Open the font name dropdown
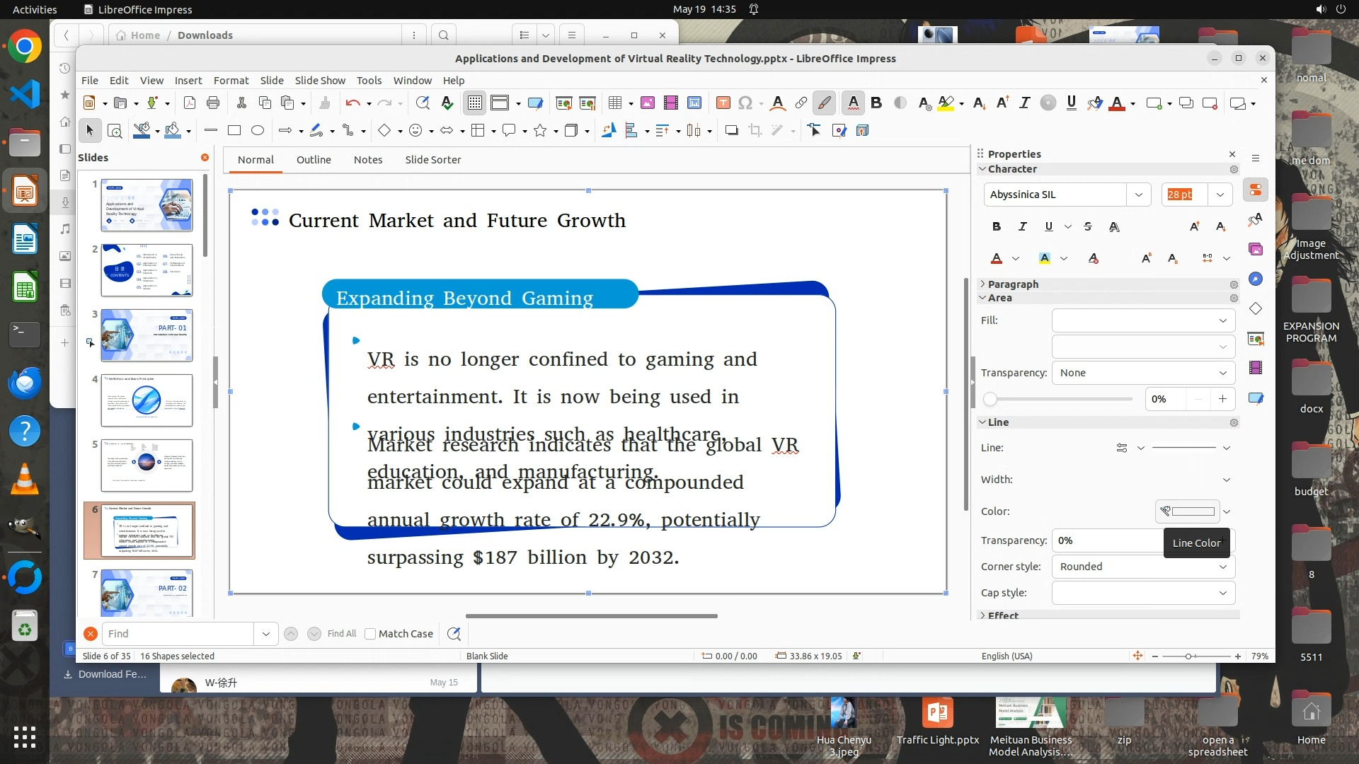 (1138, 195)
